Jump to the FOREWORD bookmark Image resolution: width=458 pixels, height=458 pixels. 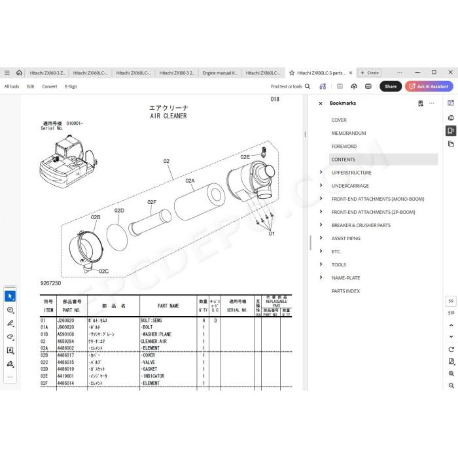click(x=343, y=147)
